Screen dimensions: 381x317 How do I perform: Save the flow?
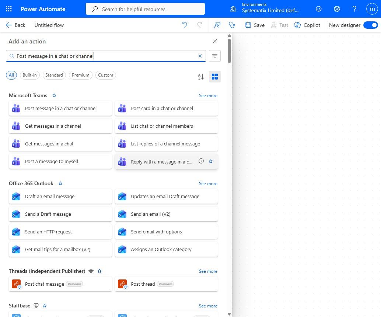(x=255, y=25)
